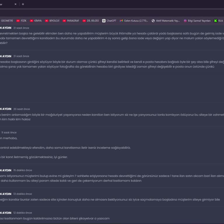The width and height of the screenshot is (224, 224).
Task: Click the '12 dakika önce' timestamp
Action: coord(22,213)
